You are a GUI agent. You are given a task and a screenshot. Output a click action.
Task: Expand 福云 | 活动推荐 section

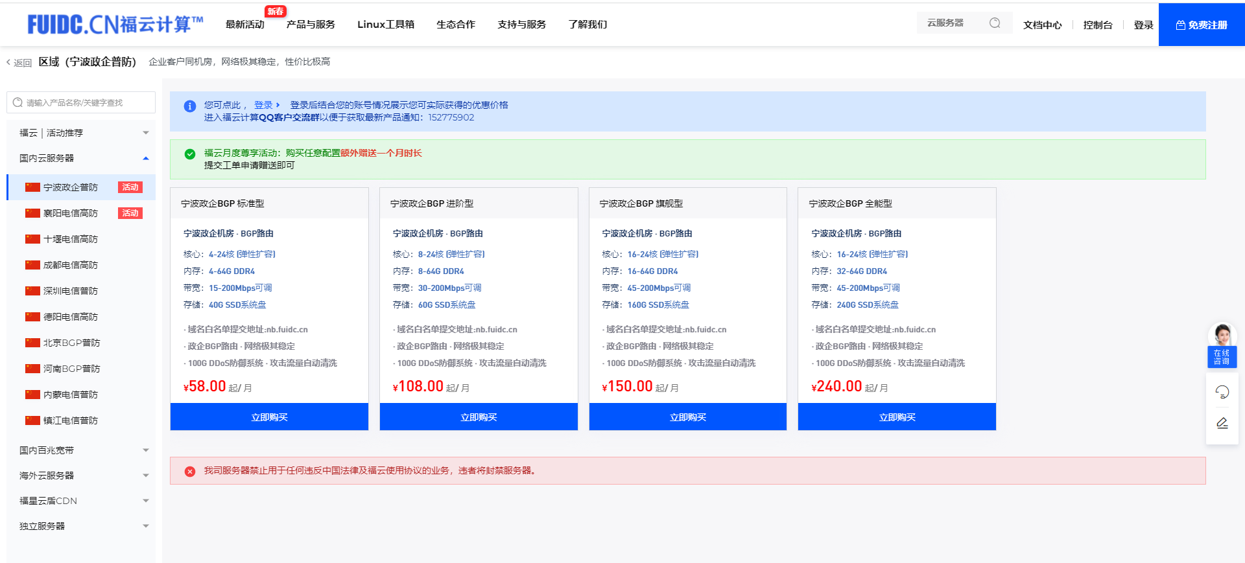coord(81,133)
